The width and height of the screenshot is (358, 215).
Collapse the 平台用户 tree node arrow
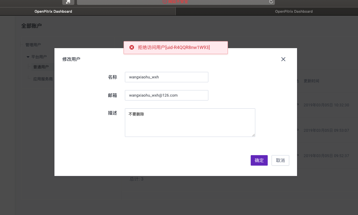pyautogui.click(x=28, y=57)
